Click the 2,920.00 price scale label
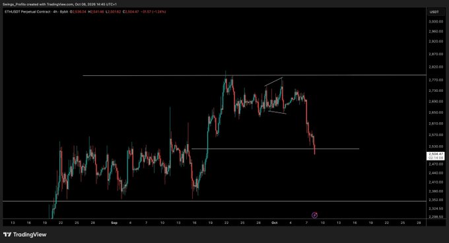This screenshot has height=243, width=449. click(x=436, y=41)
